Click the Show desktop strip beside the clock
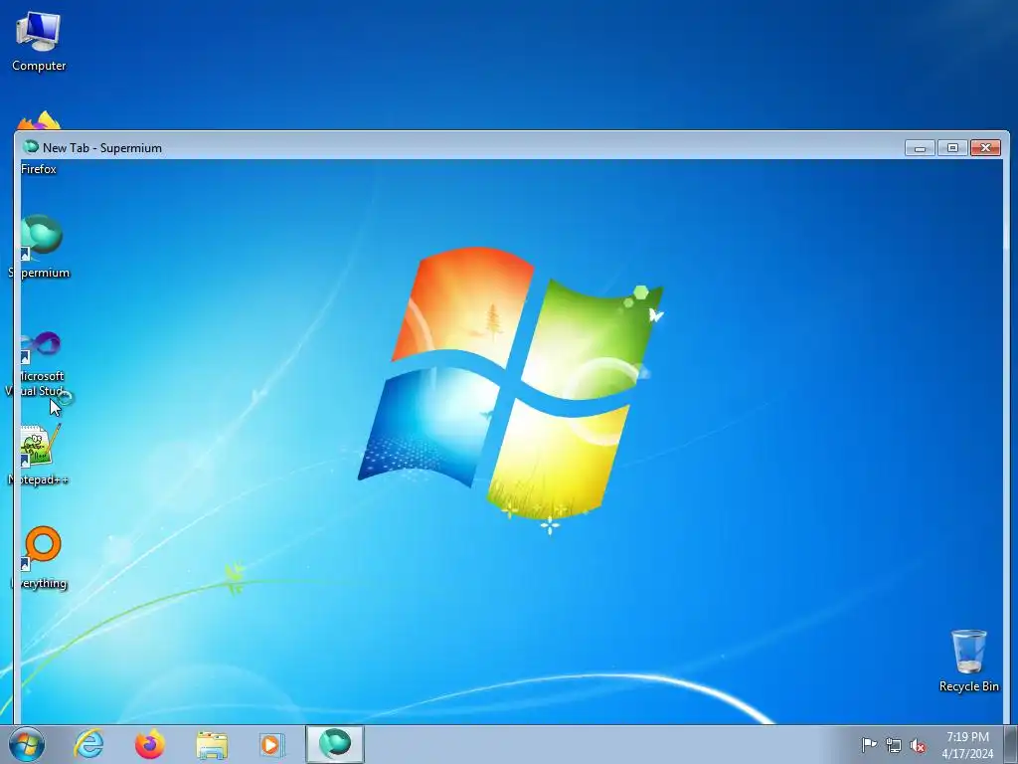 point(1011,744)
